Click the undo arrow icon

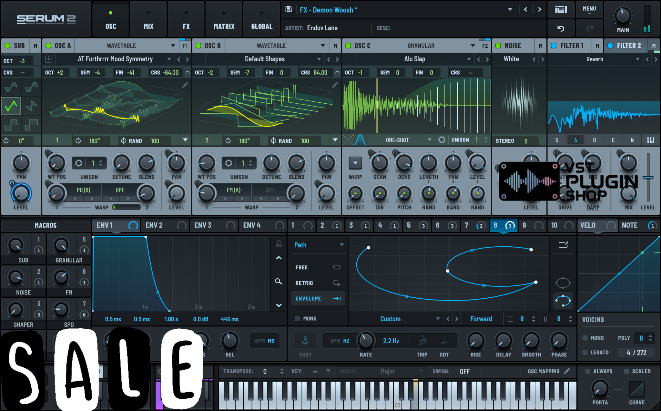(x=561, y=28)
